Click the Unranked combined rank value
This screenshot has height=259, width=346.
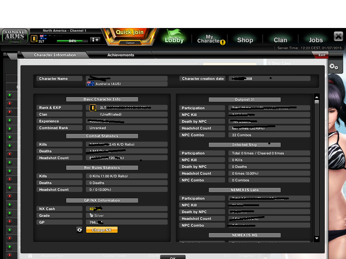click(98, 128)
